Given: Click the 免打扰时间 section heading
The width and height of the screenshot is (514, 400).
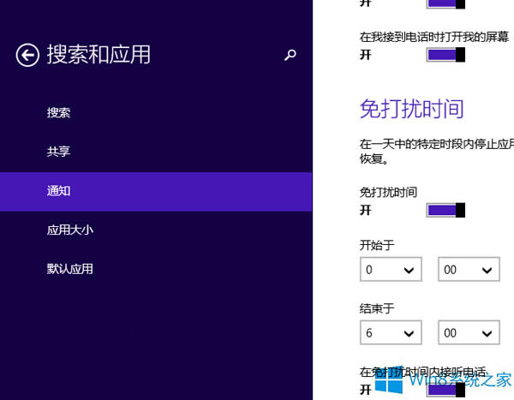Looking at the screenshot, I should (x=411, y=109).
